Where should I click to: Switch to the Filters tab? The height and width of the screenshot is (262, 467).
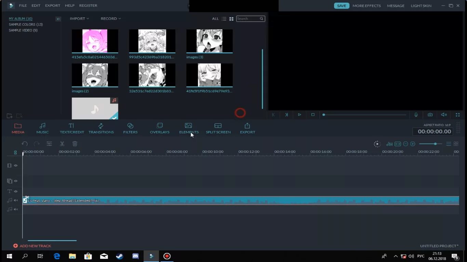130,129
